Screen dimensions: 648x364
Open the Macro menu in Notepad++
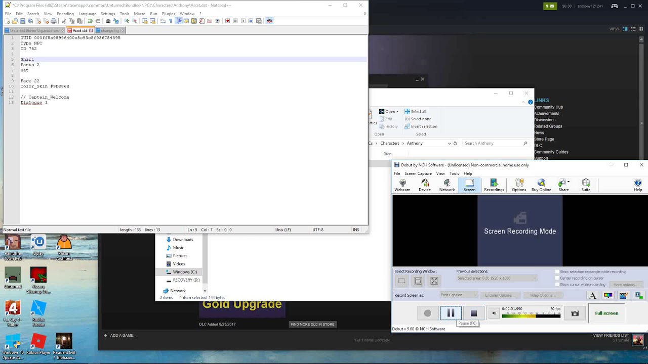tap(140, 14)
